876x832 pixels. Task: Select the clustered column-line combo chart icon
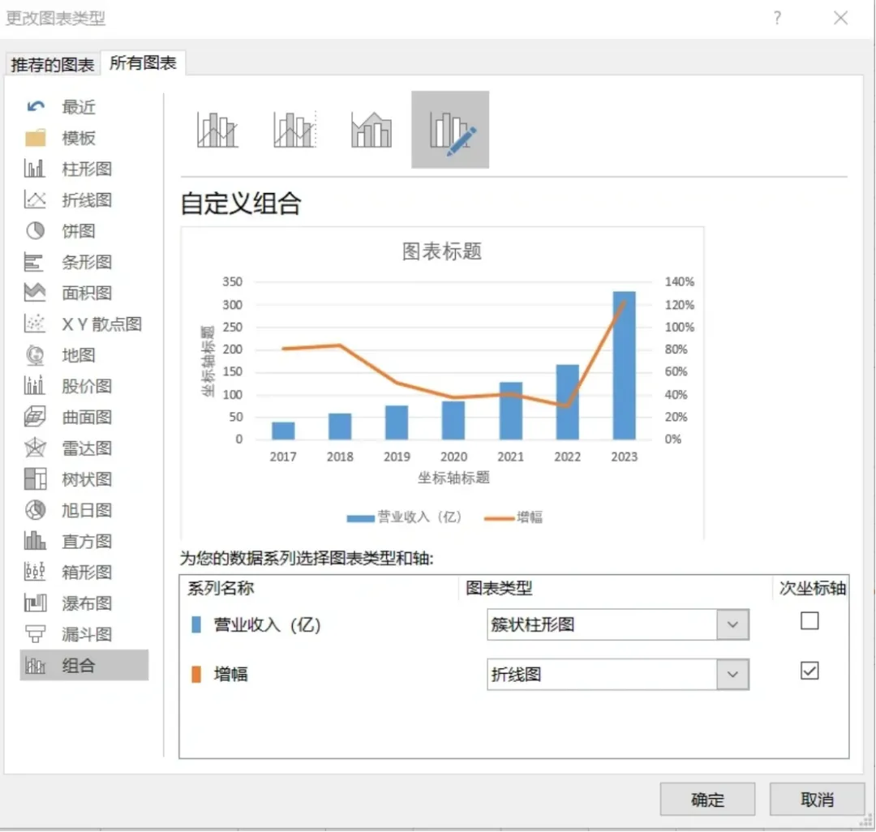coord(218,130)
